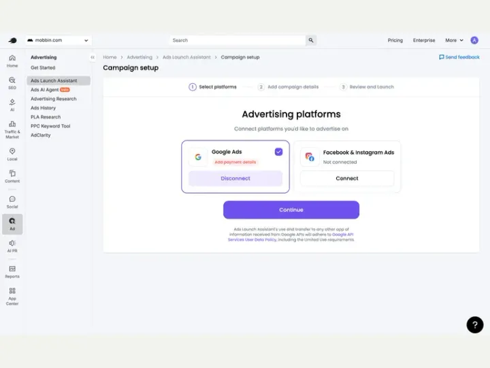Image resolution: width=490 pixels, height=368 pixels.
Task: Open the Pricing link
Action: coord(395,40)
